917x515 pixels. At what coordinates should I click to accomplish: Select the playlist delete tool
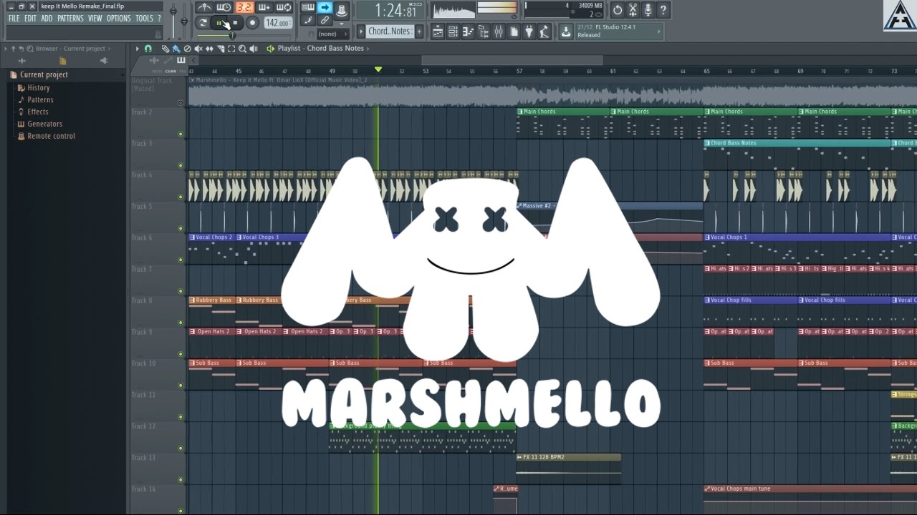(x=187, y=49)
